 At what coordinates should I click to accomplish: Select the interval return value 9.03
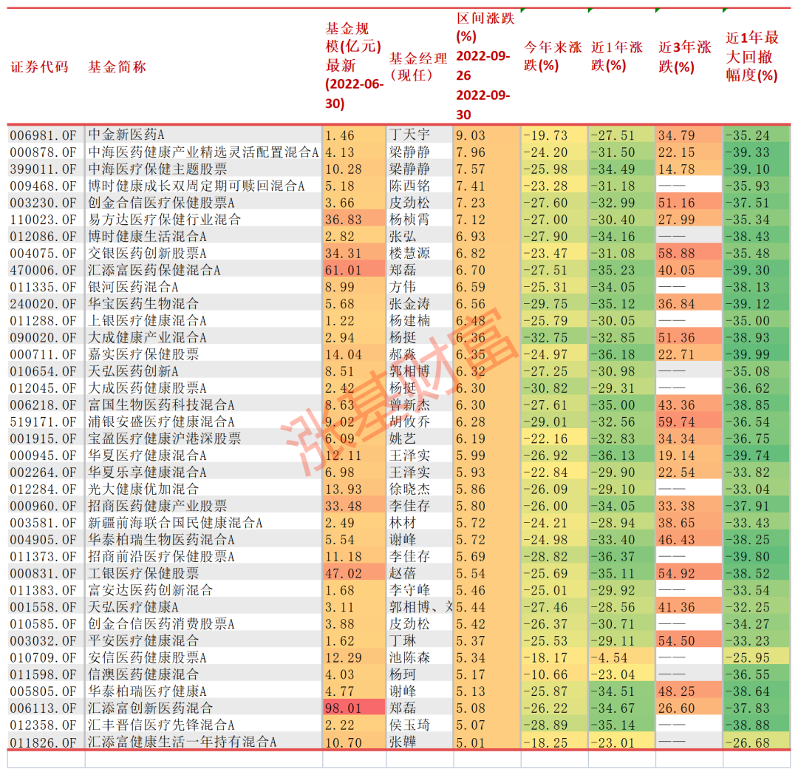(470, 135)
